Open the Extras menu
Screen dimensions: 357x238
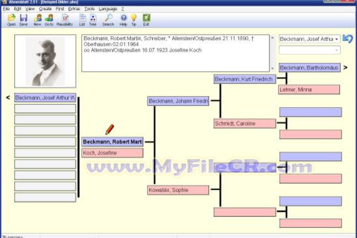click(x=74, y=9)
